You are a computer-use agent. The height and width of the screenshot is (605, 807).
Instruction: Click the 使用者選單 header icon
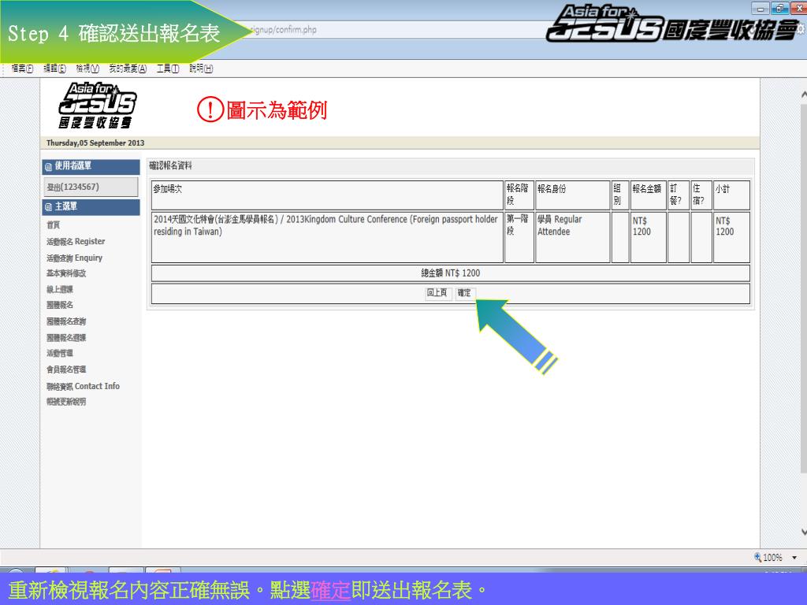tap(49, 166)
